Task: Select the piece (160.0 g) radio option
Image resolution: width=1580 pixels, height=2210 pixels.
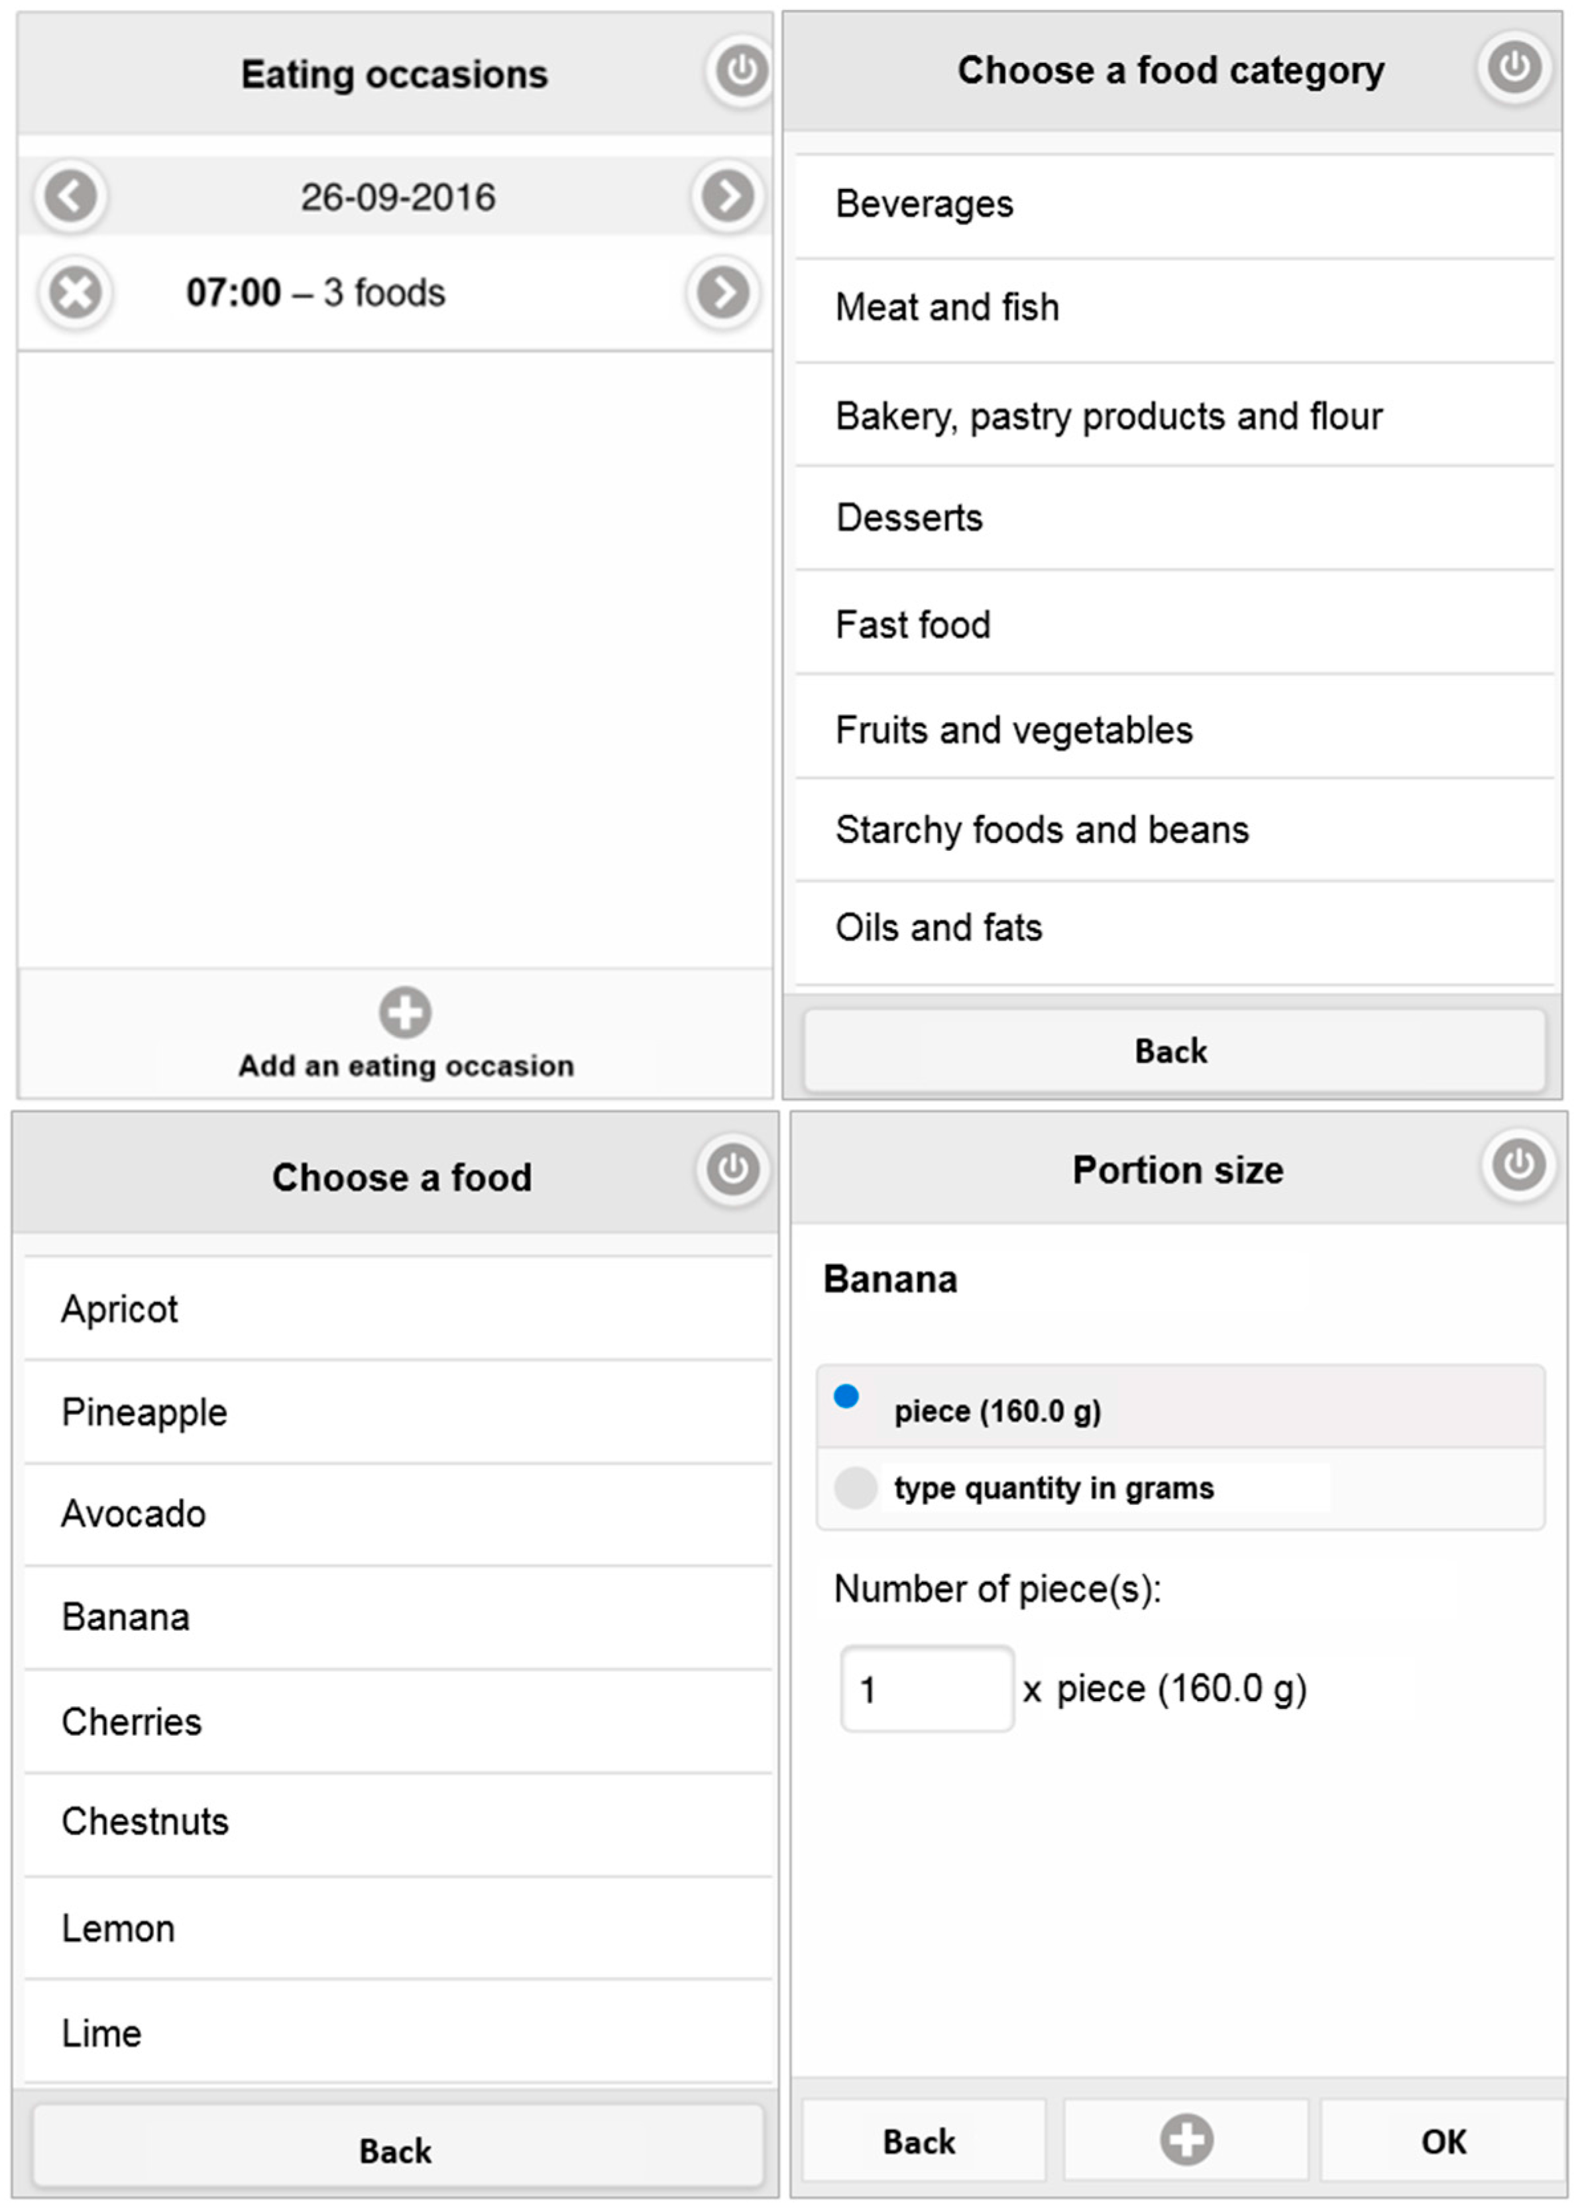Action: [846, 1397]
